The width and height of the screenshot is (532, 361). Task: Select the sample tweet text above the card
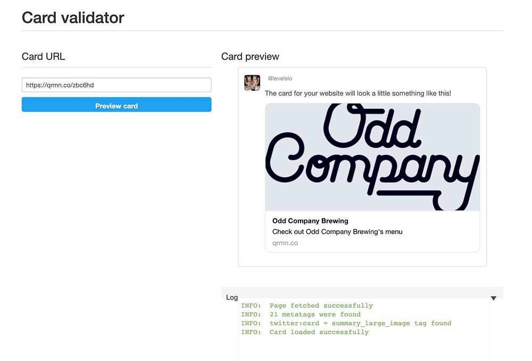click(358, 93)
